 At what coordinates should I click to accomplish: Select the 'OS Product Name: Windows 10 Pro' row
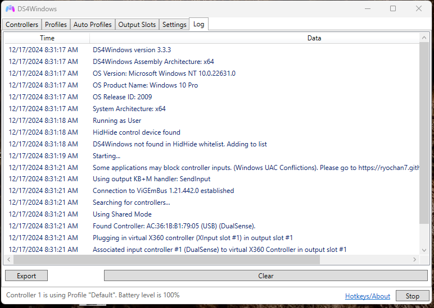pos(213,85)
